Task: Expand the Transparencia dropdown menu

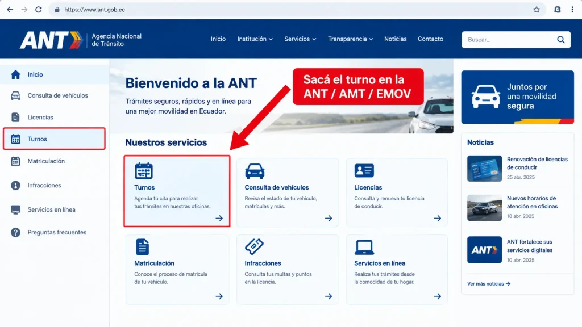Action: [350, 39]
